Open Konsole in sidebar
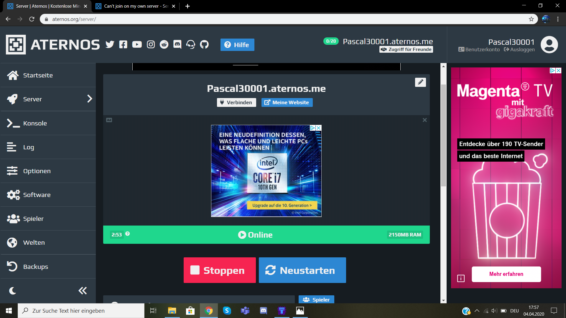Image resolution: width=566 pixels, height=318 pixels. 48,123
